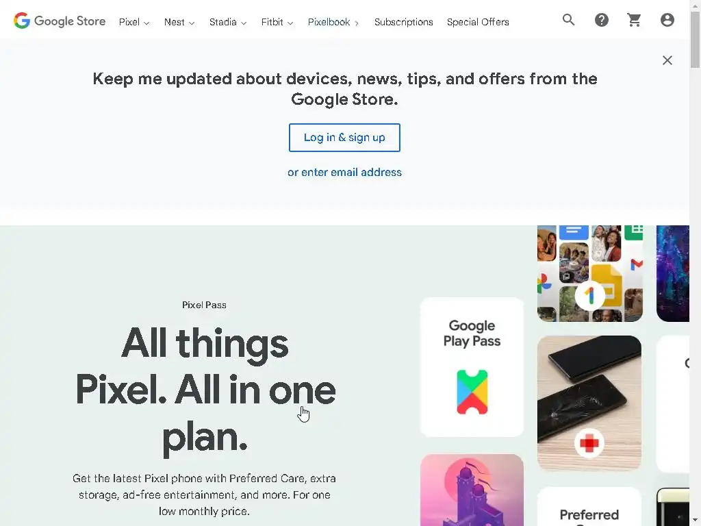Expand the Stadia dropdown menu

(228, 22)
